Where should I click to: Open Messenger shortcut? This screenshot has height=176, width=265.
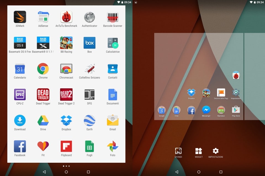click(x=206, y=111)
